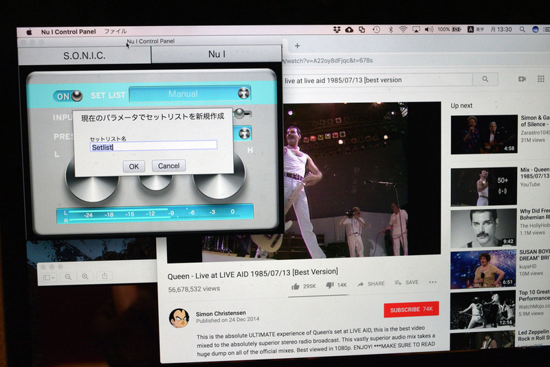Switch to the S.O.N.I.C. tab
This screenshot has width=550, height=367.
84,56
